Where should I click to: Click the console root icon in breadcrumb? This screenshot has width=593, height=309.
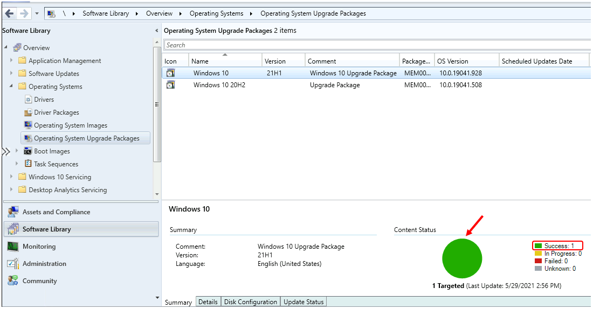coord(51,13)
